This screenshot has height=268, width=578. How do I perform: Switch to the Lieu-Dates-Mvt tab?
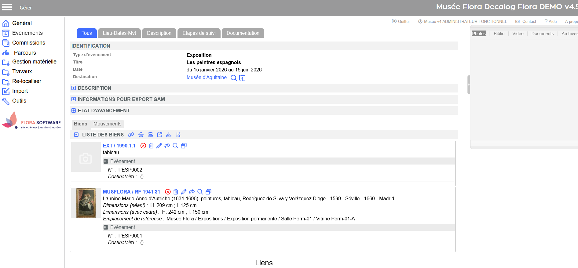[119, 33]
